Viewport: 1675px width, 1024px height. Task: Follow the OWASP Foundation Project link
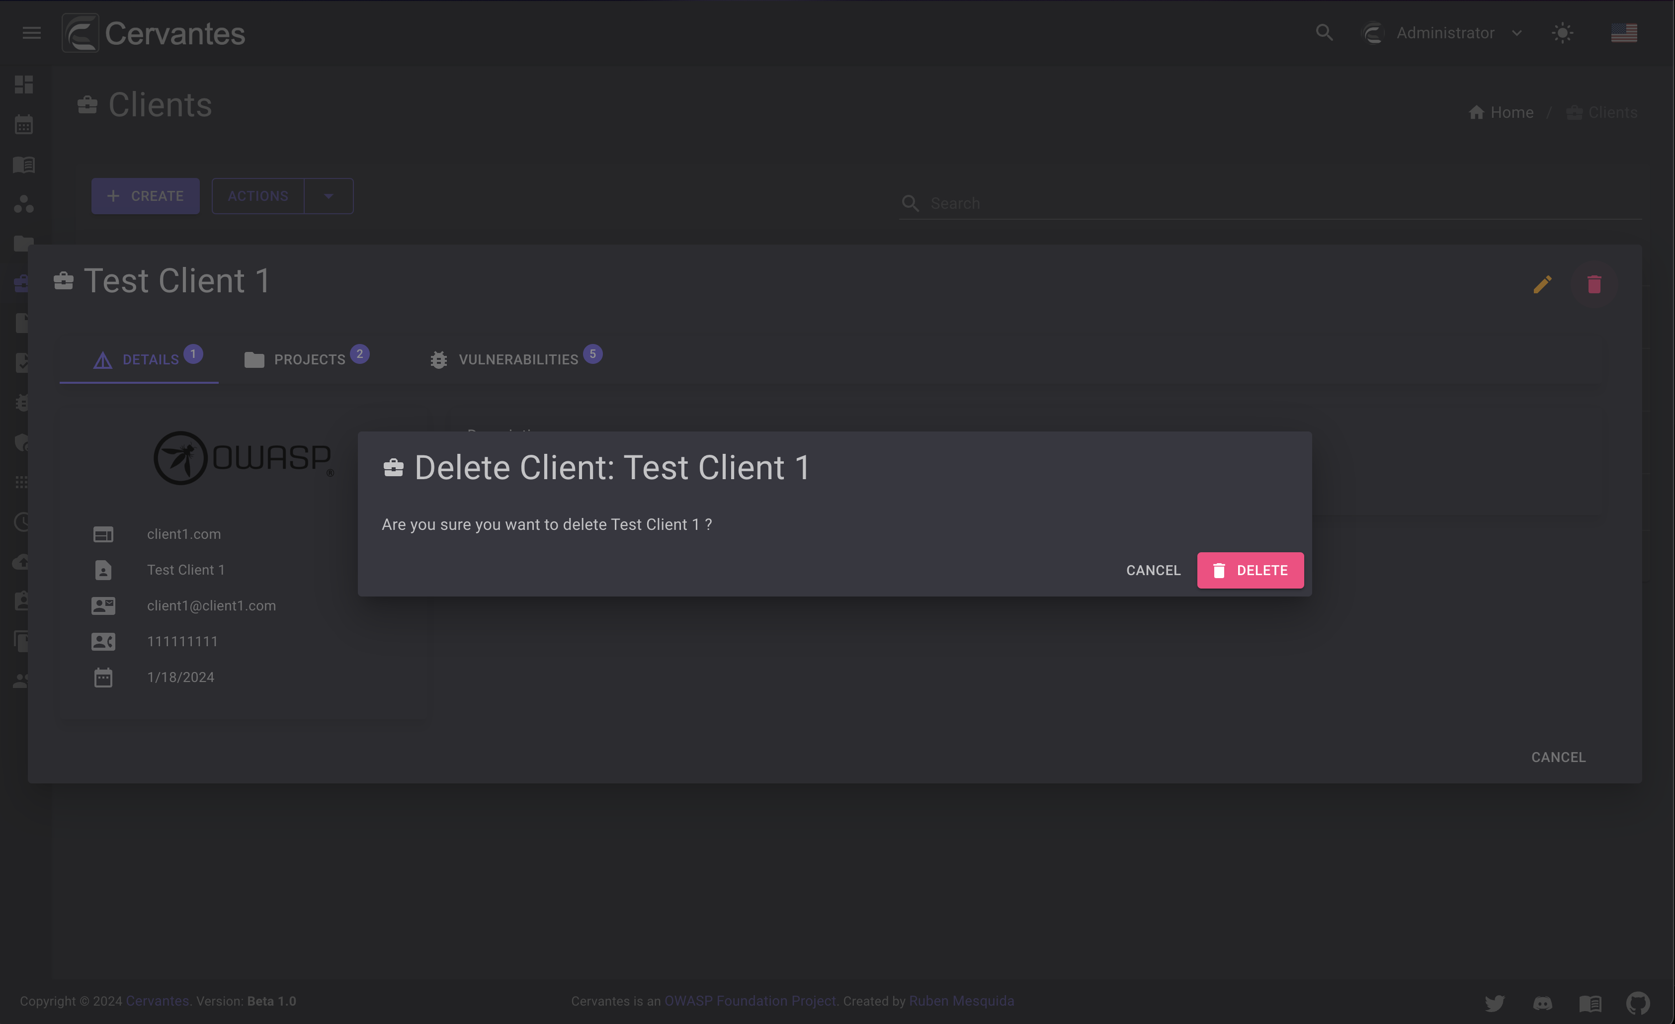750,1001
